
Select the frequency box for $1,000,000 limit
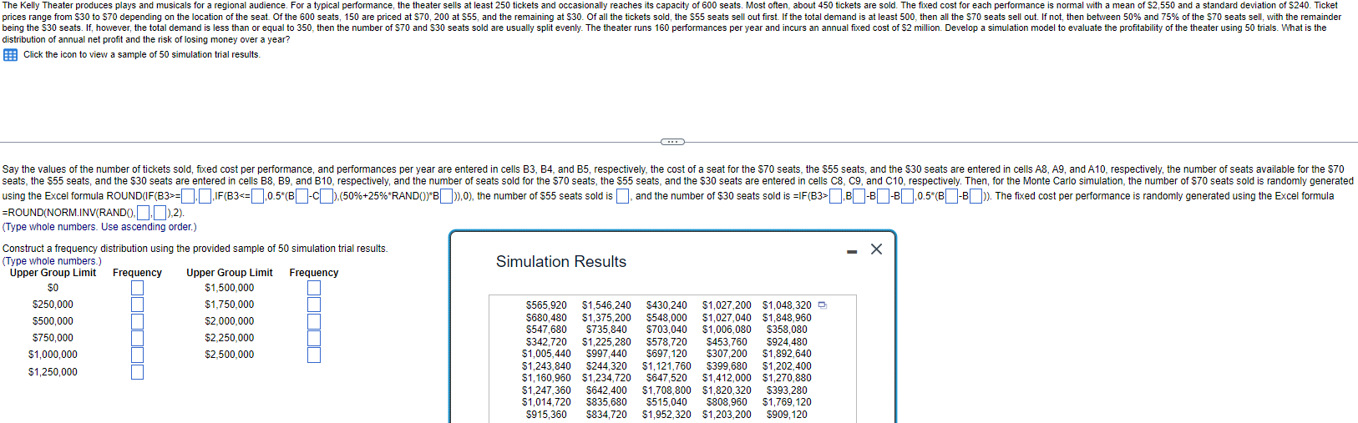[137, 355]
